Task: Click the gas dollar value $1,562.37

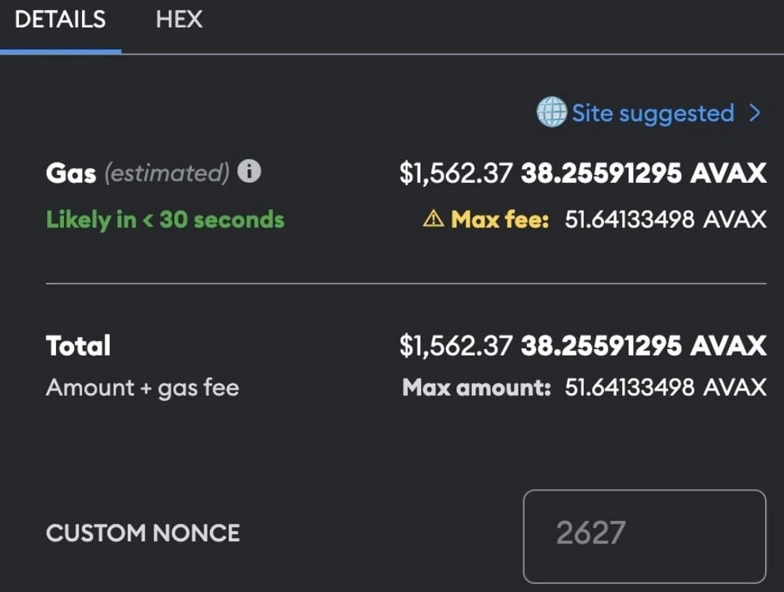Action: (456, 173)
